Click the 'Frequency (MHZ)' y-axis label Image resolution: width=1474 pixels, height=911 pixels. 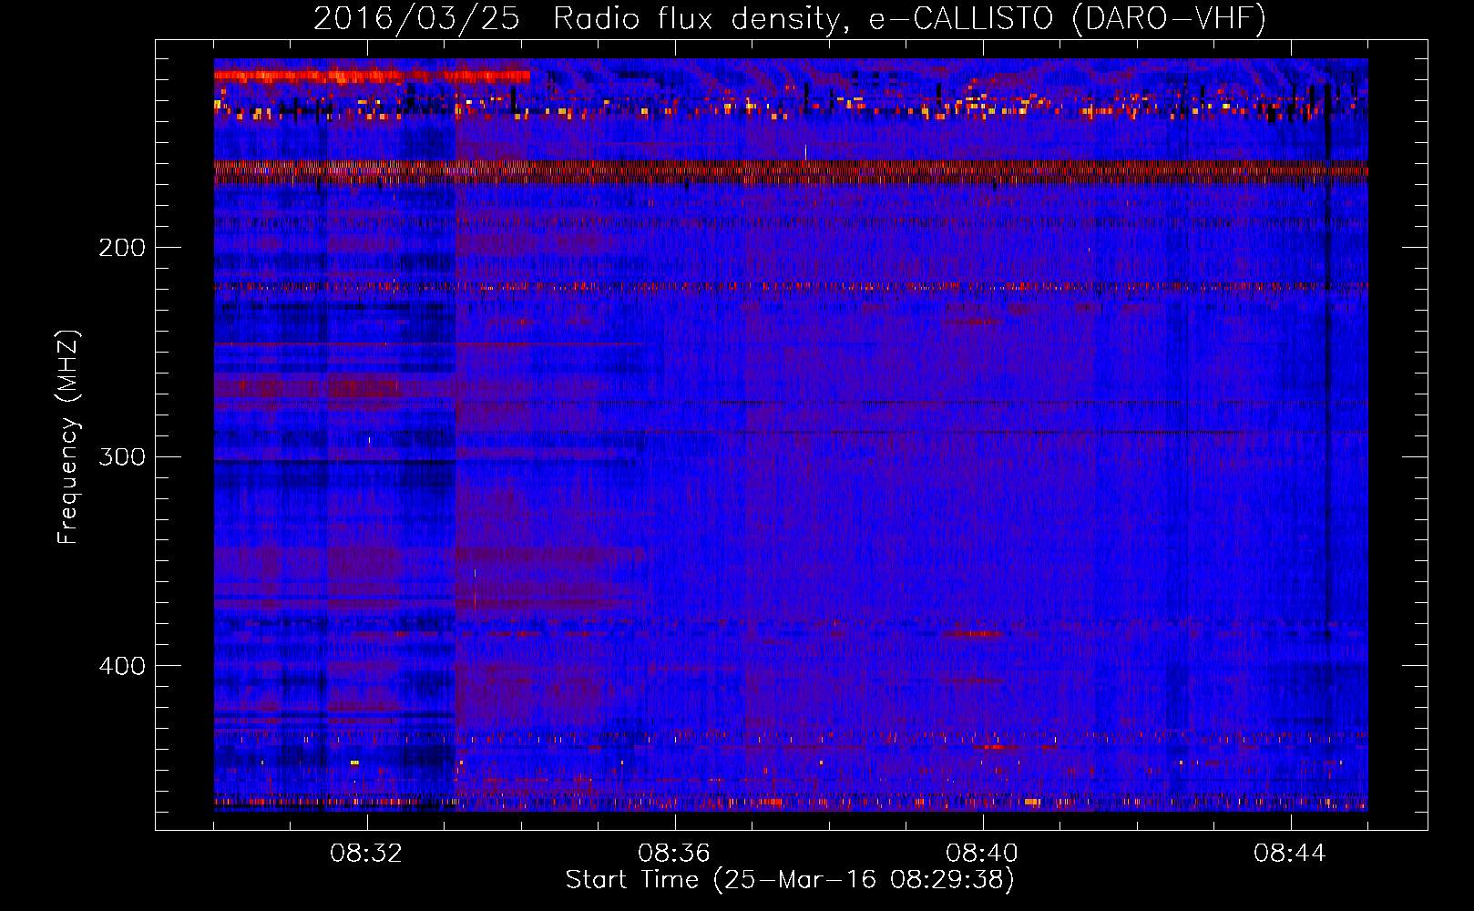point(67,436)
